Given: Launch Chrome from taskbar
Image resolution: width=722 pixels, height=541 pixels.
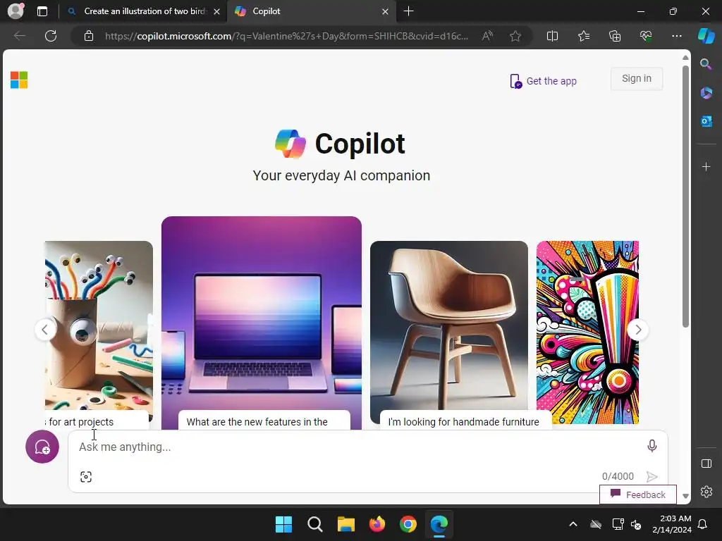Looking at the screenshot, I should point(408,524).
